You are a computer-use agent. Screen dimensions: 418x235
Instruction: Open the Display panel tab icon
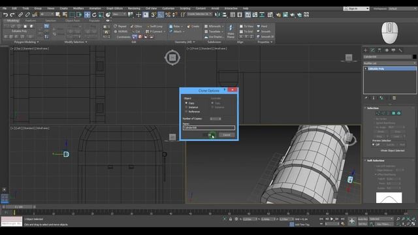[393, 50]
